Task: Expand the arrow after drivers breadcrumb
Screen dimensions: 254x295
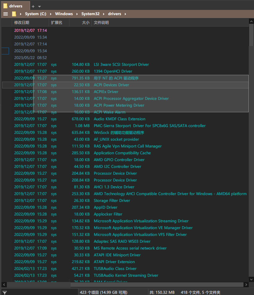Action: click(125, 14)
